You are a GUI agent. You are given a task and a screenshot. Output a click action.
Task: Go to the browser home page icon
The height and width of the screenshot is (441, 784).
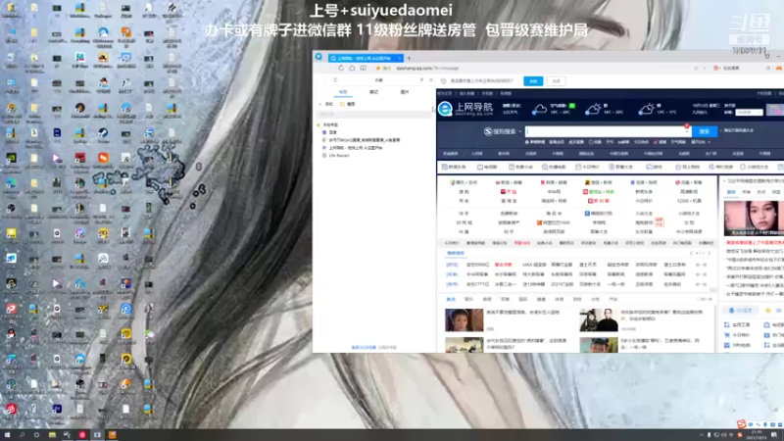click(352, 68)
